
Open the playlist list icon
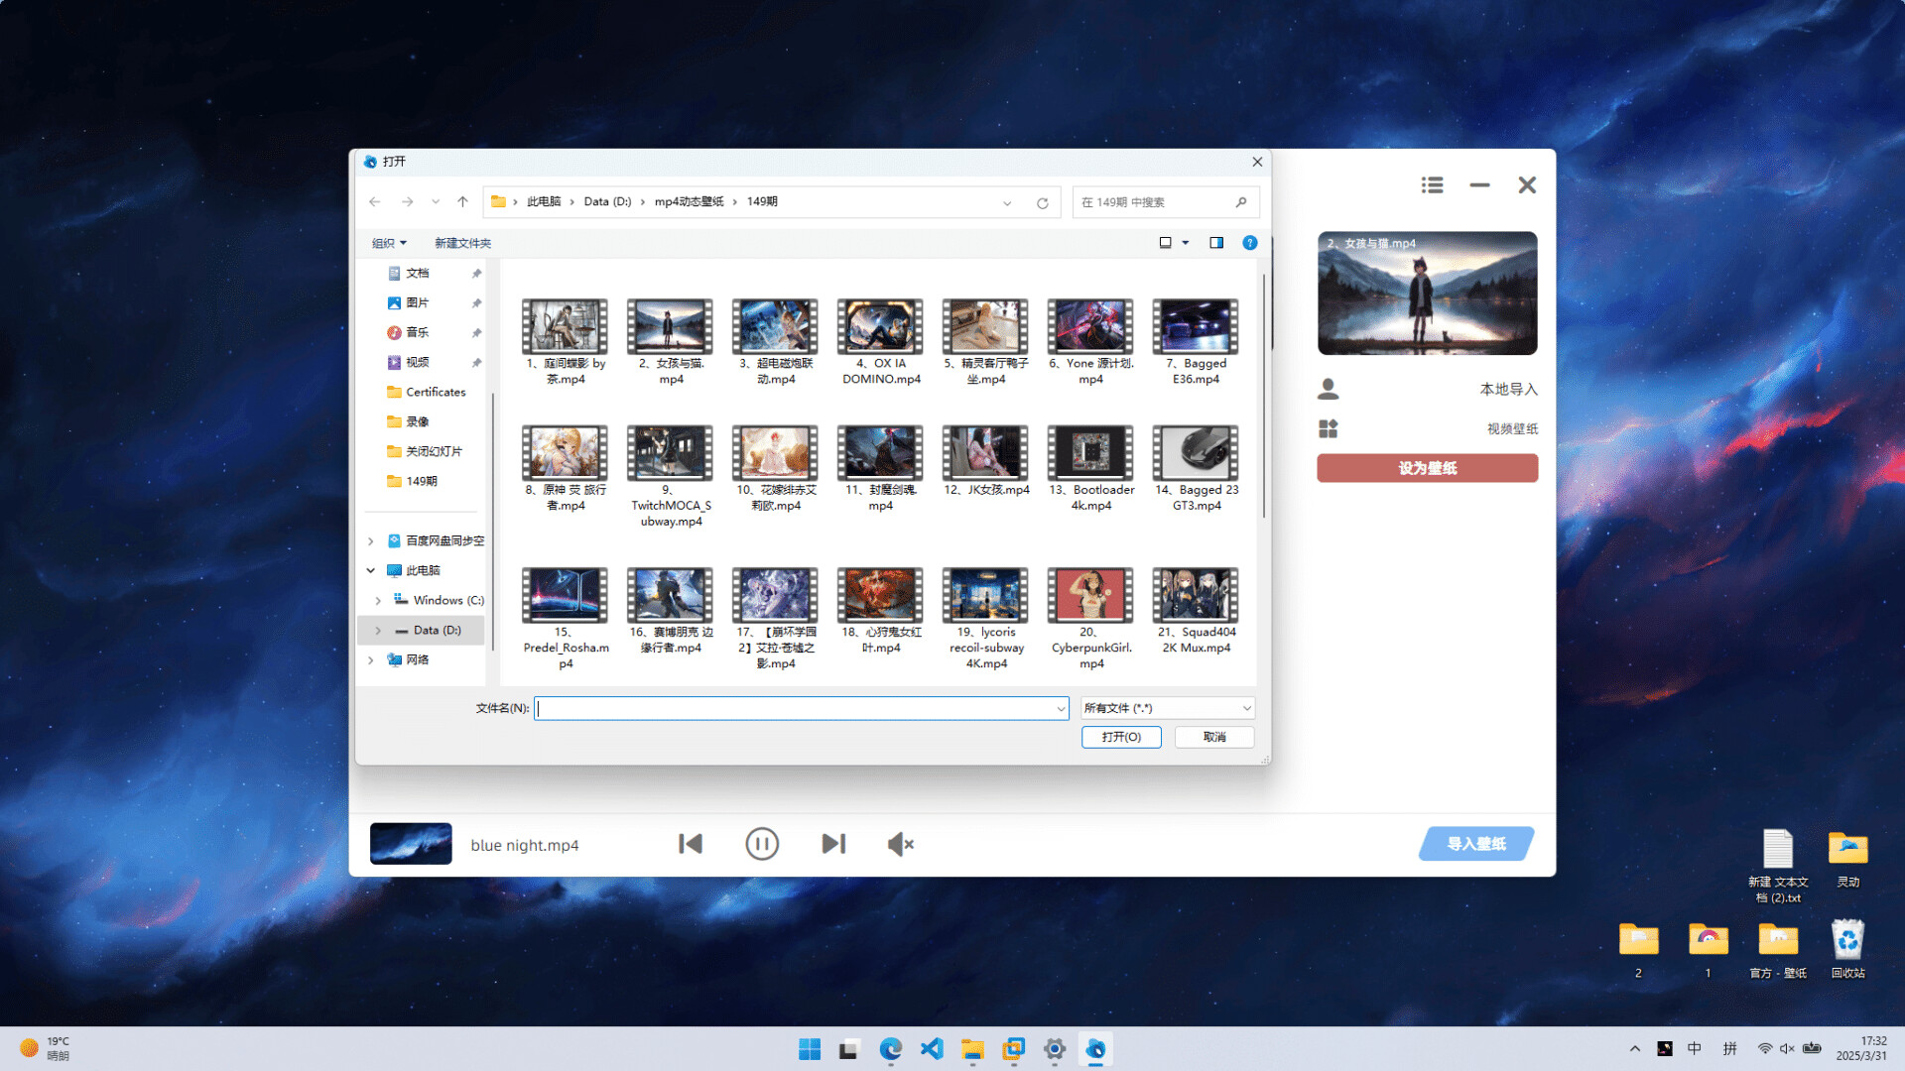pos(1432,185)
